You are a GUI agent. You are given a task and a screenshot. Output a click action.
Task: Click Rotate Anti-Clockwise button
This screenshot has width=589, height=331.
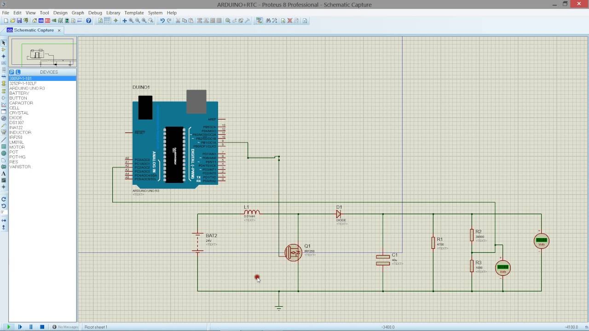pos(4,206)
